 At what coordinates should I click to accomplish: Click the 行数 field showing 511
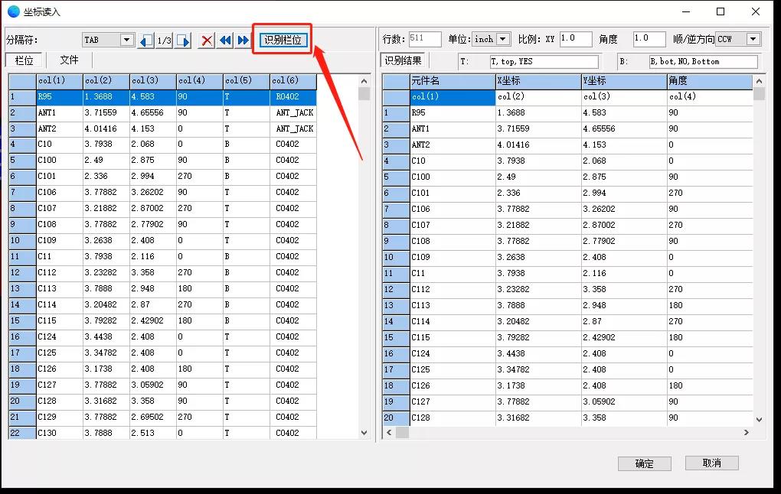click(424, 39)
